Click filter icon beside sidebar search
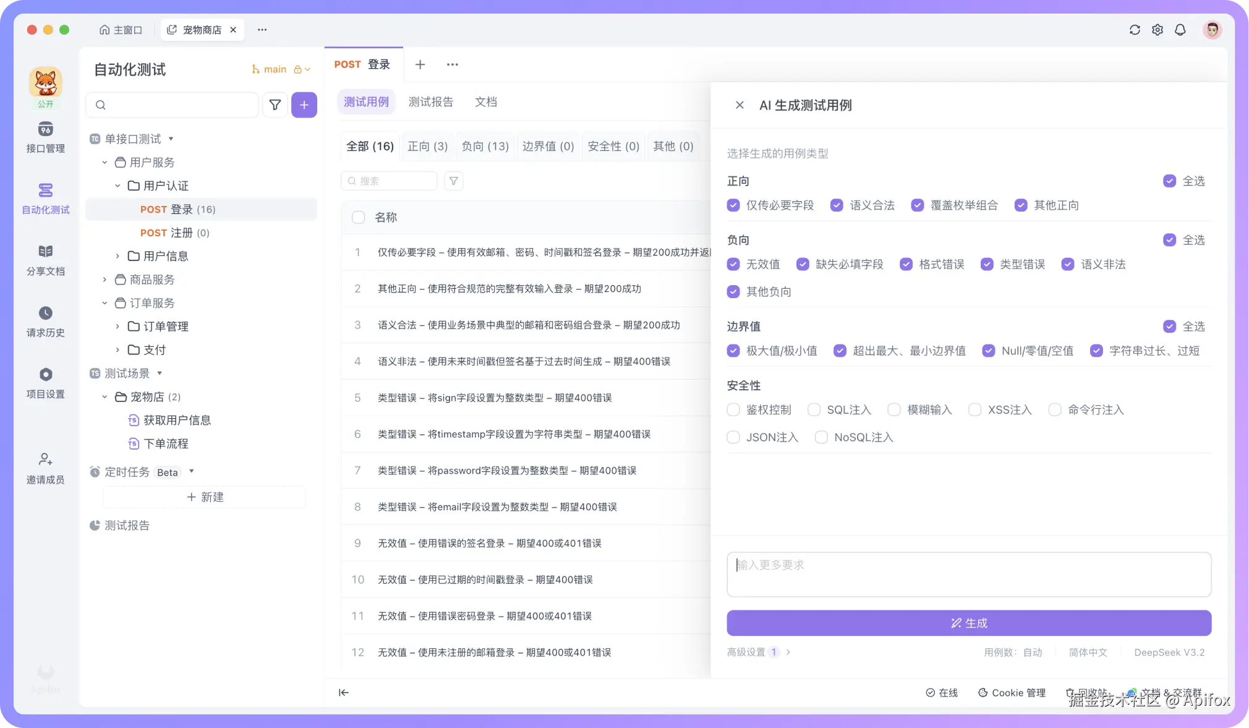The image size is (1249, 728). tap(275, 105)
